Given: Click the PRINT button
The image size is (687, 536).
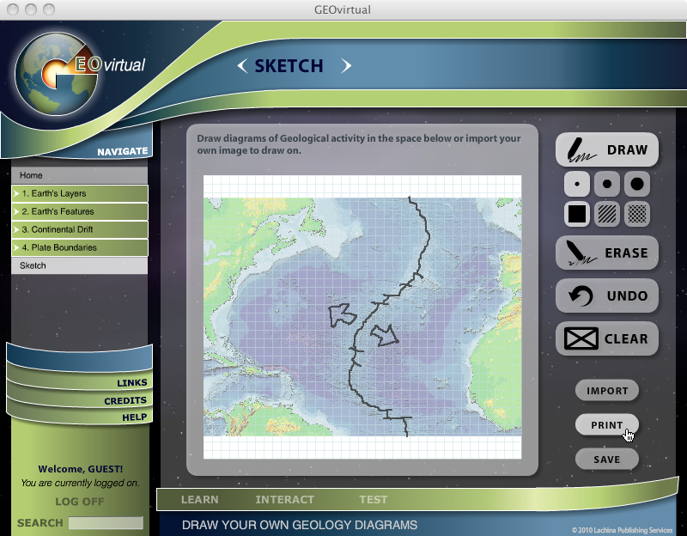Looking at the screenshot, I should click(x=607, y=424).
